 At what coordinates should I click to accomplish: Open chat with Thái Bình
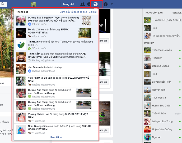pyautogui.click(x=163, y=58)
